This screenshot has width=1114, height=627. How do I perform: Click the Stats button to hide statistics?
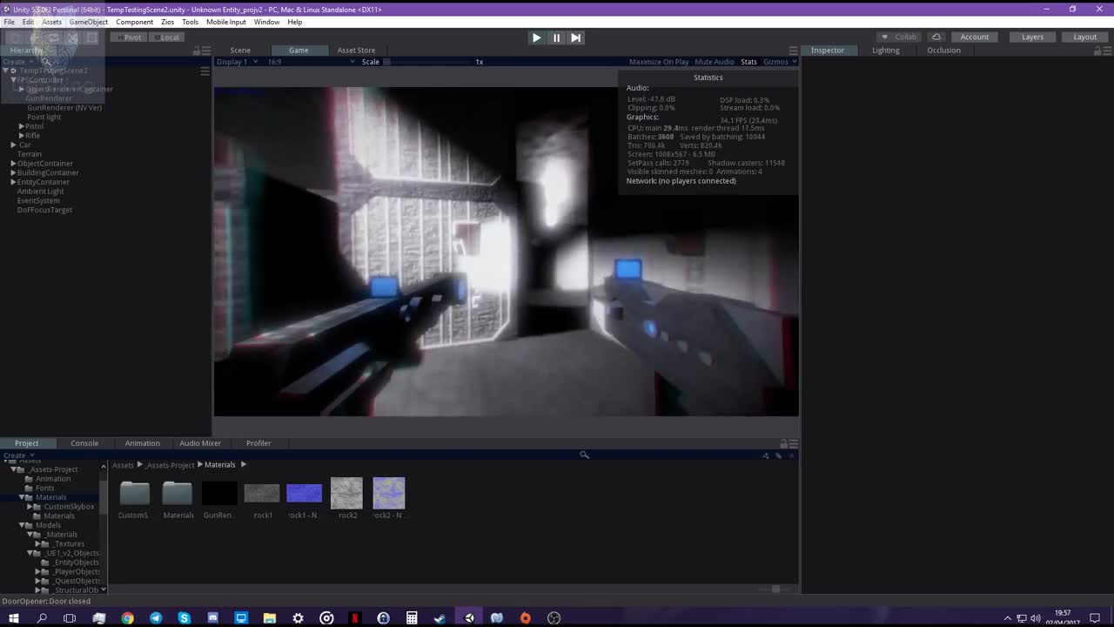coord(748,62)
